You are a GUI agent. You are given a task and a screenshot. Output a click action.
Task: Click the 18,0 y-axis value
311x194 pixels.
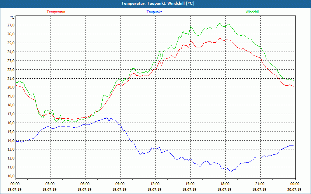click(x=11, y=105)
